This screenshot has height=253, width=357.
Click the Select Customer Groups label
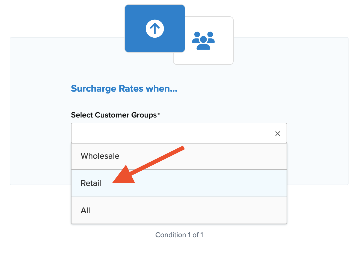pos(114,115)
